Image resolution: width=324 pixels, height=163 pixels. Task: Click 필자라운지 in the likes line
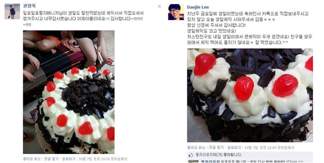[x=205, y=155]
